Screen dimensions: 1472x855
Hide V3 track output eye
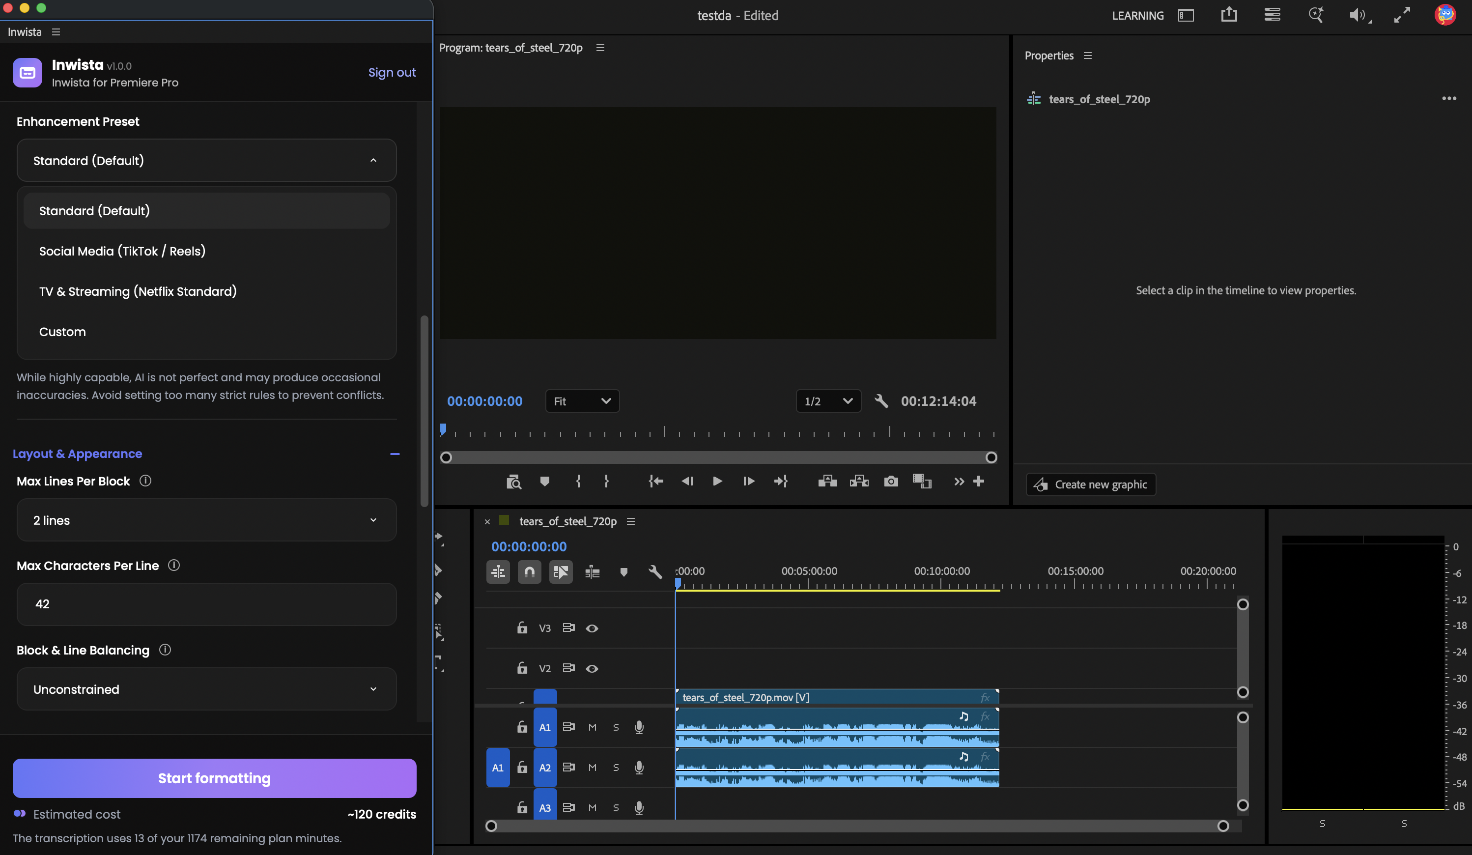tap(592, 628)
